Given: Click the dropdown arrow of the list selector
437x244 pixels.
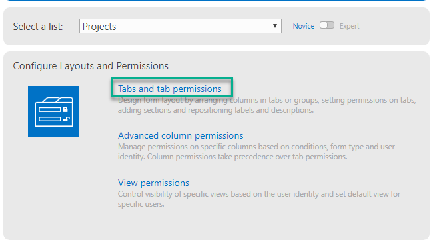Looking at the screenshot, I should point(275,26).
